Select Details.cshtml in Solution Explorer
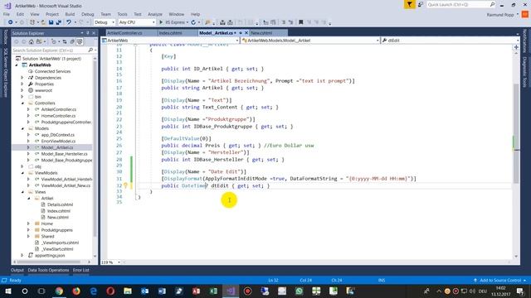 (x=60, y=204)
